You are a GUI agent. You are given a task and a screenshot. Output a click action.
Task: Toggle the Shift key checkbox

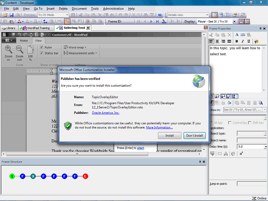click(250, 123)
